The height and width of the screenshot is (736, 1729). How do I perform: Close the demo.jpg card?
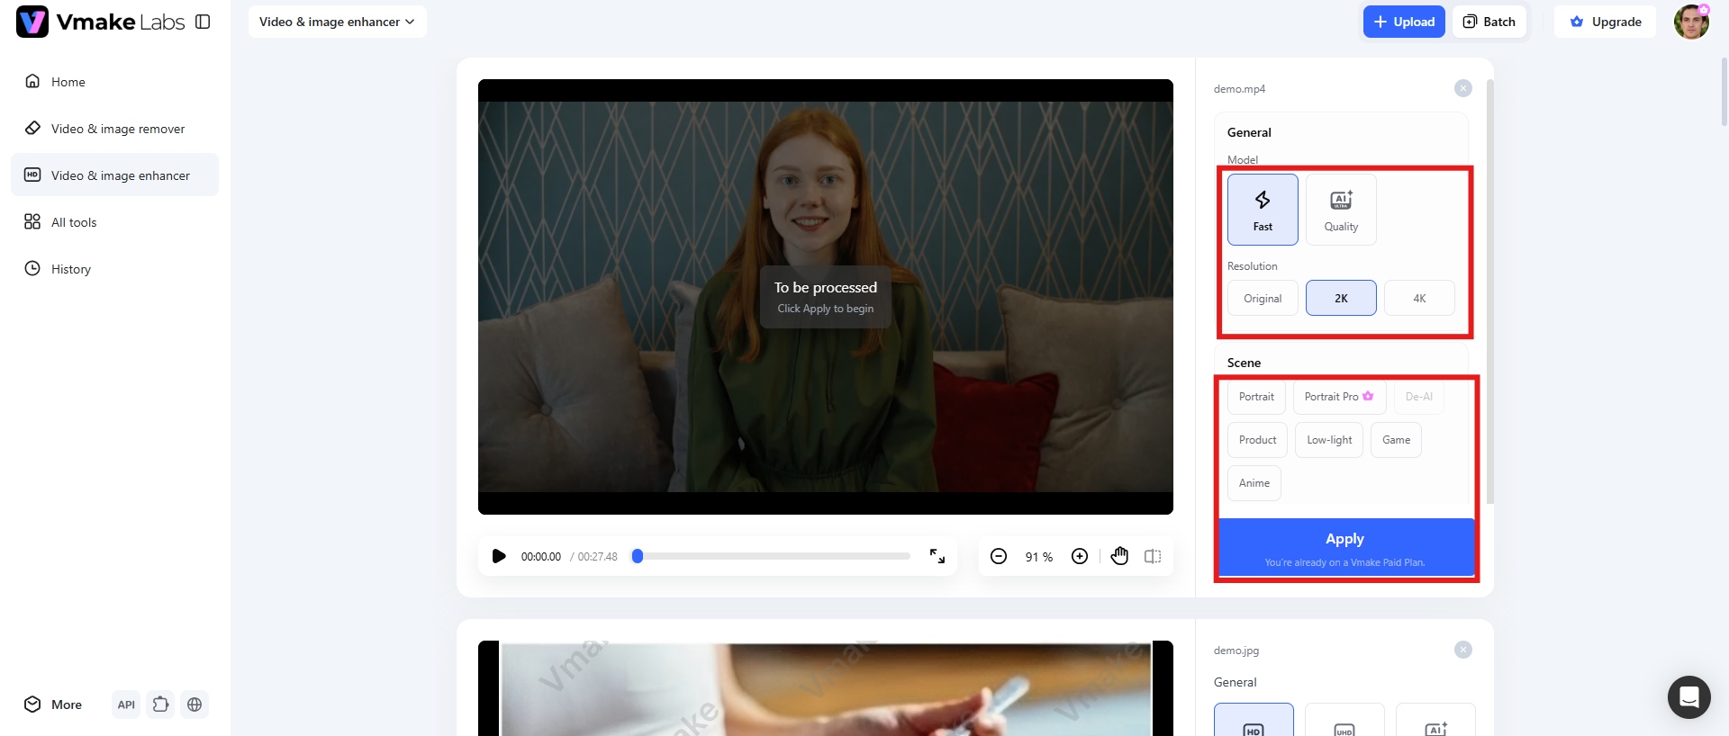[x=1463, y=650]
